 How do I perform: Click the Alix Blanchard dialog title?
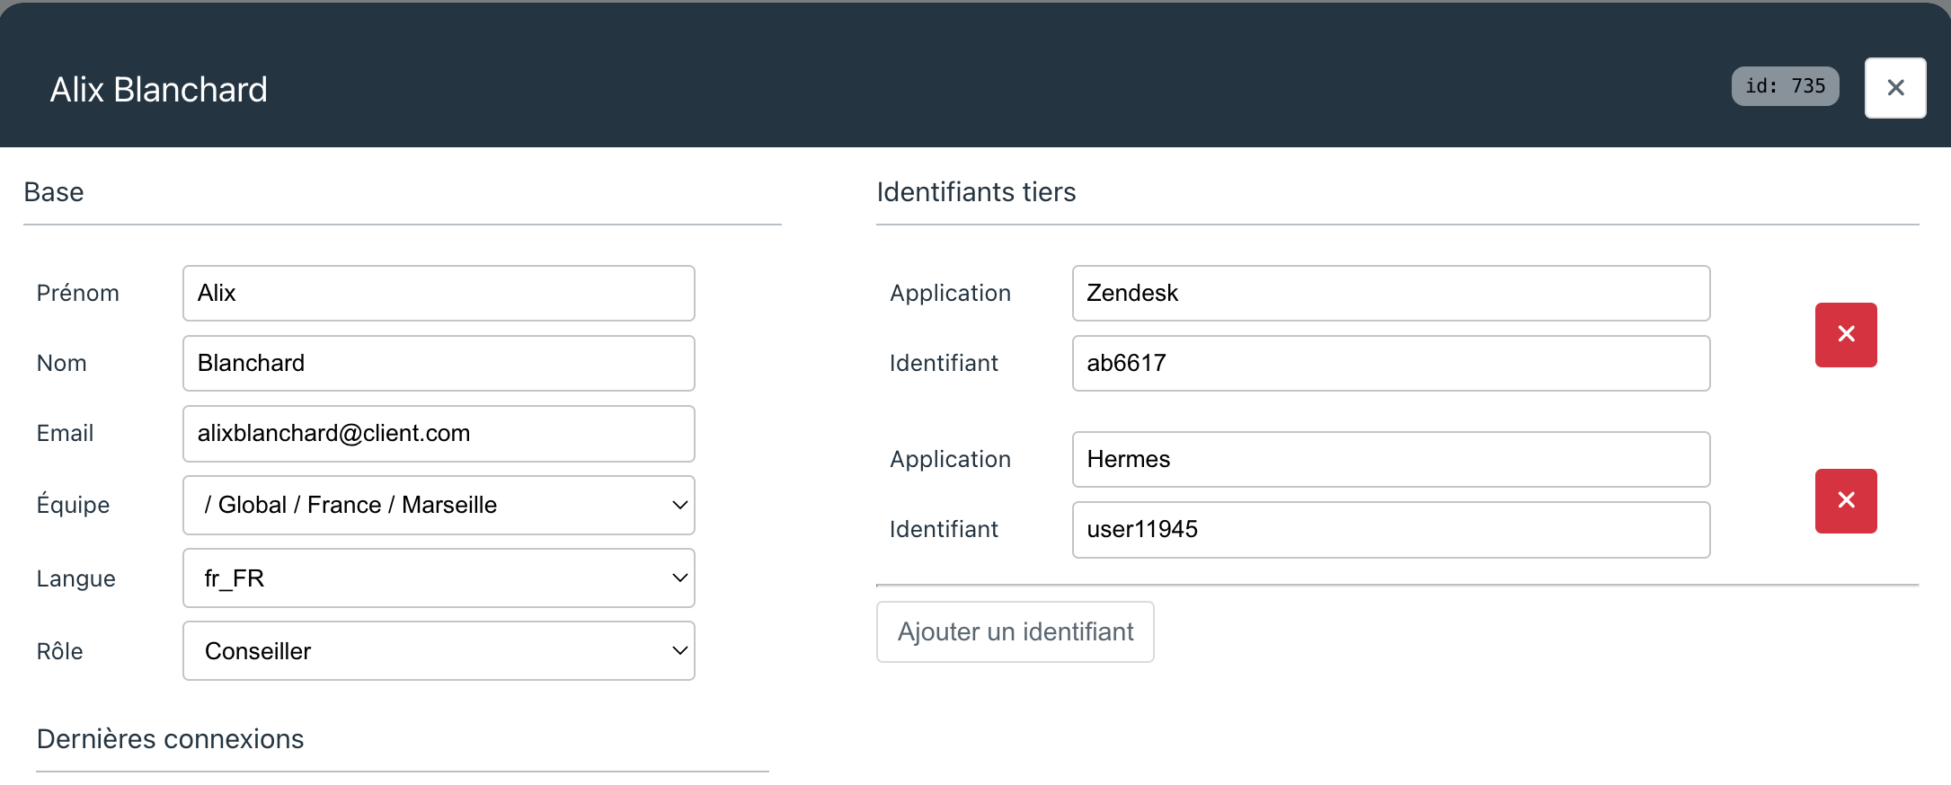[x=159, y=90]
